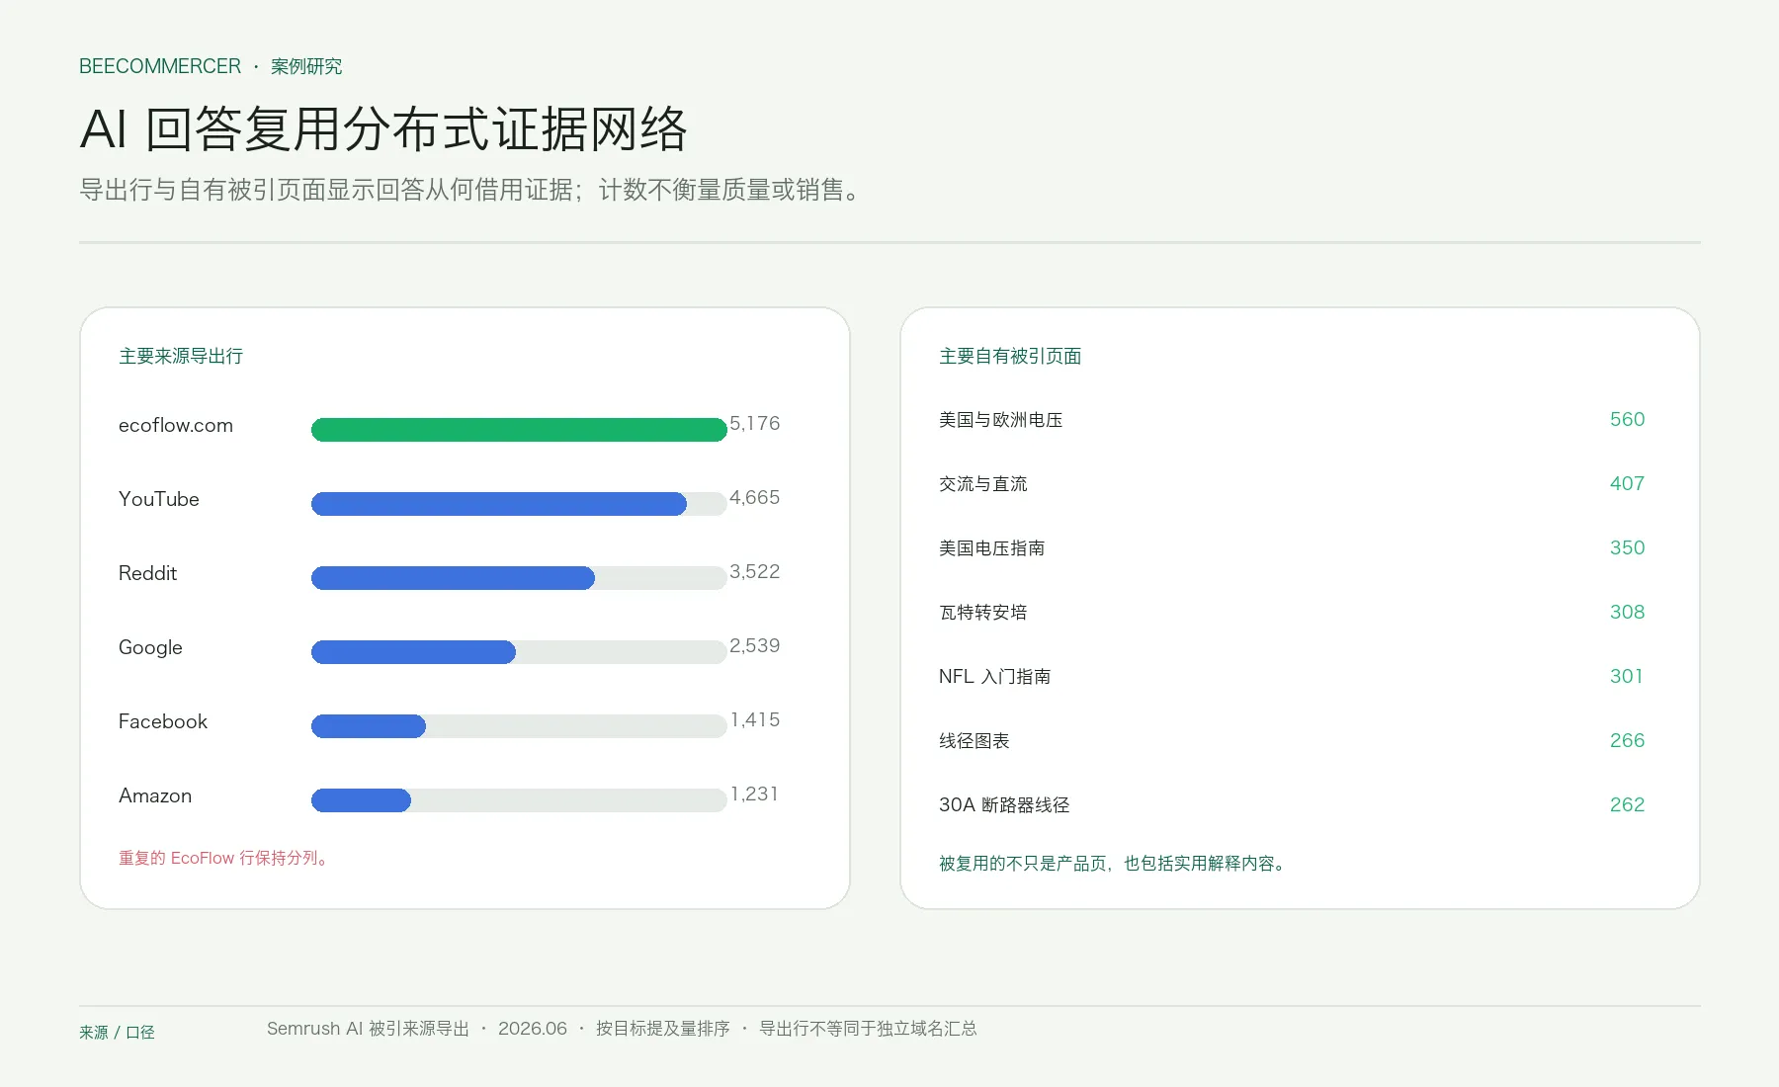Viewport: 1779px width, 1087px height.
Task: Select the 瓦特转安培 row
Action: pyautogui.click(x=1292, y=613)
